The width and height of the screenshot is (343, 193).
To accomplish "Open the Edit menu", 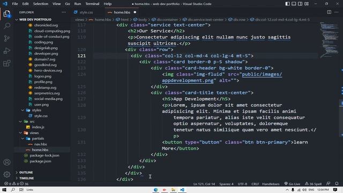I will tap(25, 4).
